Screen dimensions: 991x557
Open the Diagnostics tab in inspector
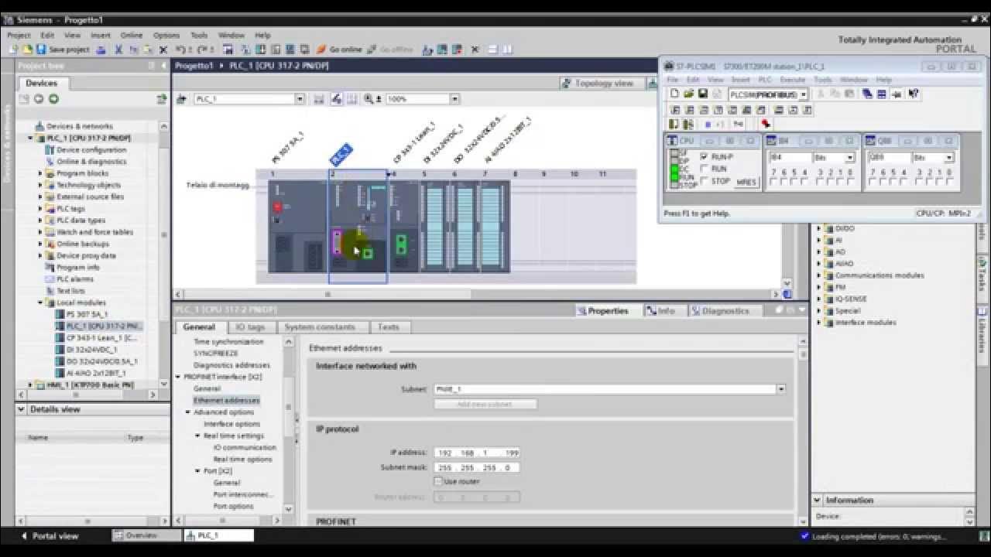[720, 311]
